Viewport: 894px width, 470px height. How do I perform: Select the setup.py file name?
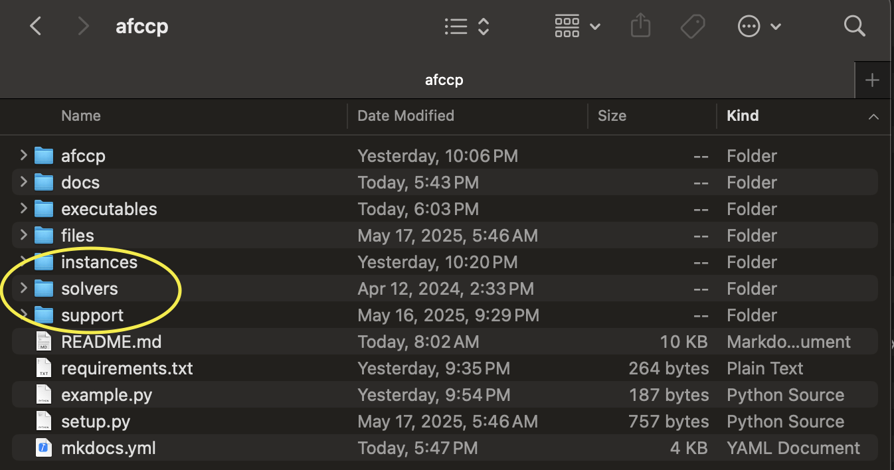(96, 422)
